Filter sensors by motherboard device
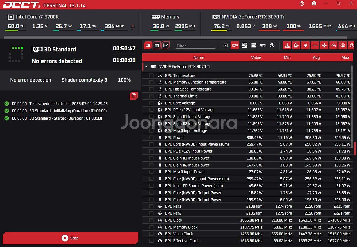This screenshot has height=247, width=357. 244,46
